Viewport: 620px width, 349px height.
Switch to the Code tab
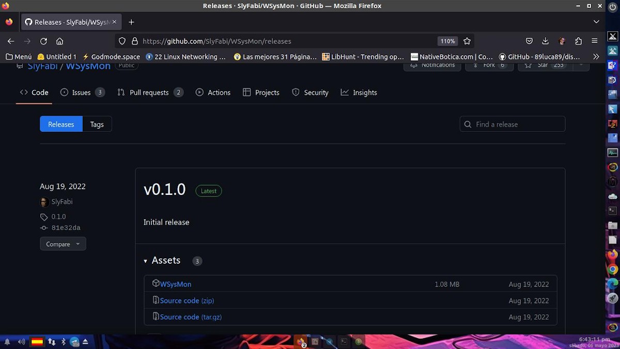(x=34, y=93)
